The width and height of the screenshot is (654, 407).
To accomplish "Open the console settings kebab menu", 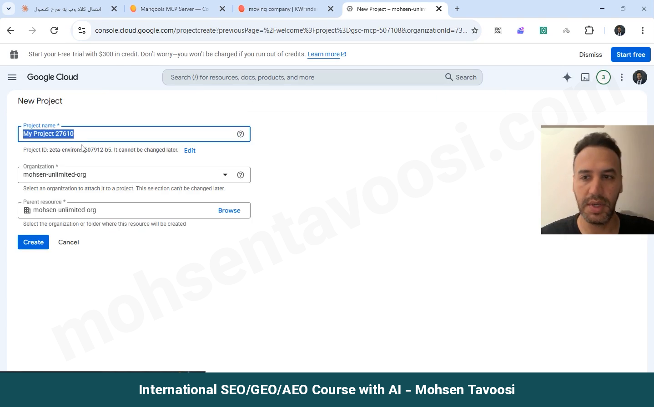I will point(622,77).
